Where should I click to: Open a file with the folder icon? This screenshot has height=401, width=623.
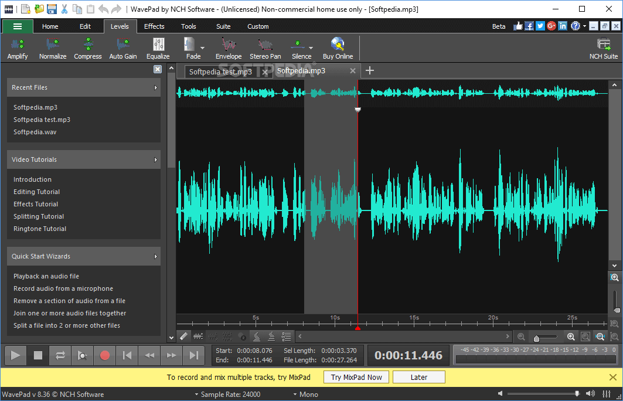coord(39,9)
